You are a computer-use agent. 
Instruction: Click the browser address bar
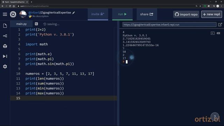[106, 6]
